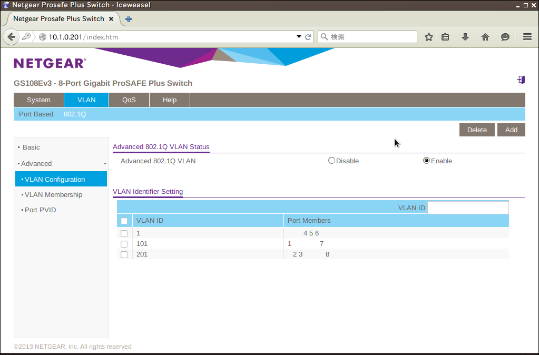Click the 'Advanced 802.1Q VLAN Status' heading
539x355 pixels.
pyautogui.click(x=161, y=147)
